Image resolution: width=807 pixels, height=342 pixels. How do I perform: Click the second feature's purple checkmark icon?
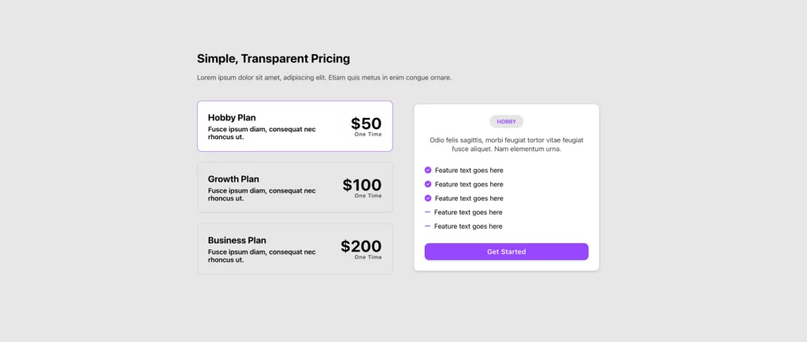pos(428,184)
